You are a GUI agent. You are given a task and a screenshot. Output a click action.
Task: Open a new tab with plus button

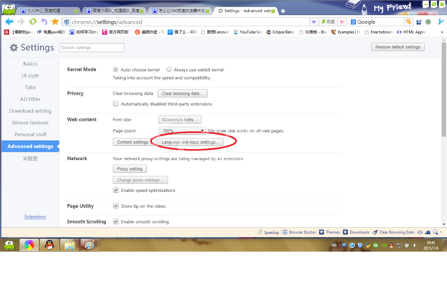pyautogui.click(x=283, y=11)
